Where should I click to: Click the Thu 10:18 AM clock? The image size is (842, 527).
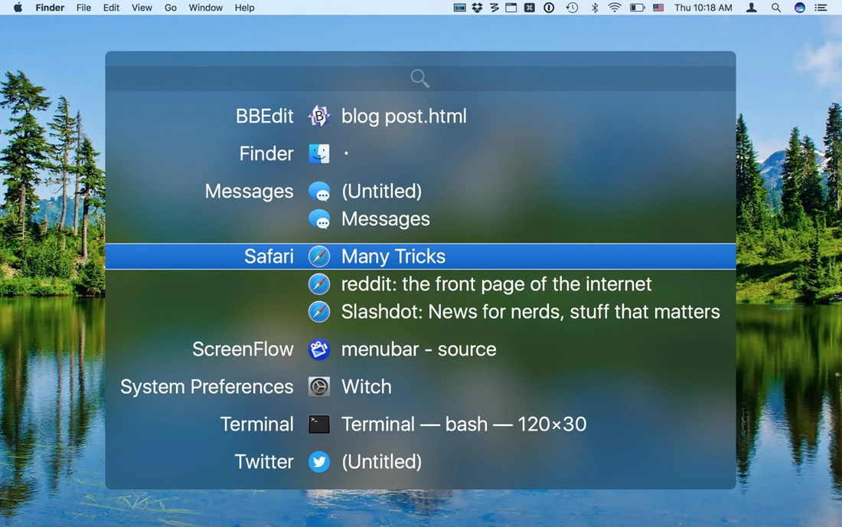point(703,8)
